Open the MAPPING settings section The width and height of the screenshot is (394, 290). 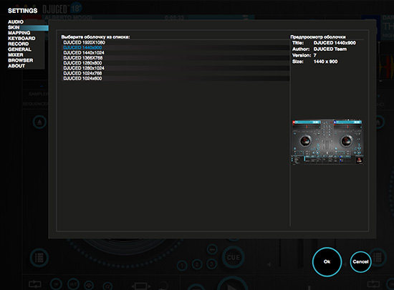(x=19, y=33)
